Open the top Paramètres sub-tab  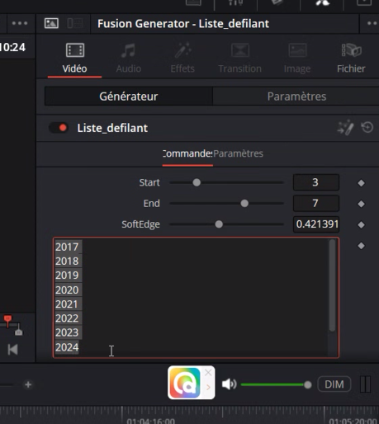pos(296,97)
